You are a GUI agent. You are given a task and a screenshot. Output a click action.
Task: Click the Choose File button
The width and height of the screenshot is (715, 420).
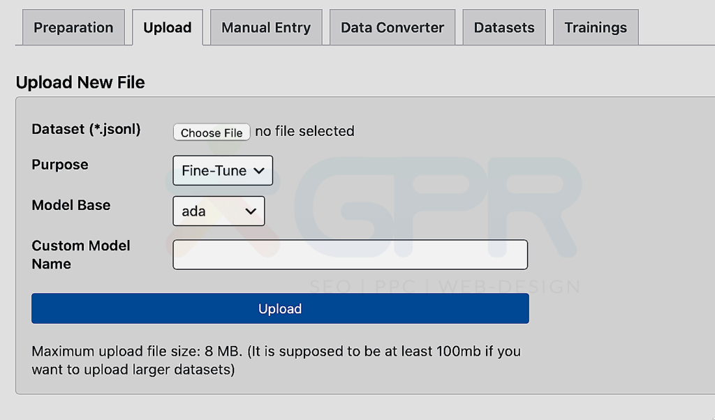pos(212,132)
